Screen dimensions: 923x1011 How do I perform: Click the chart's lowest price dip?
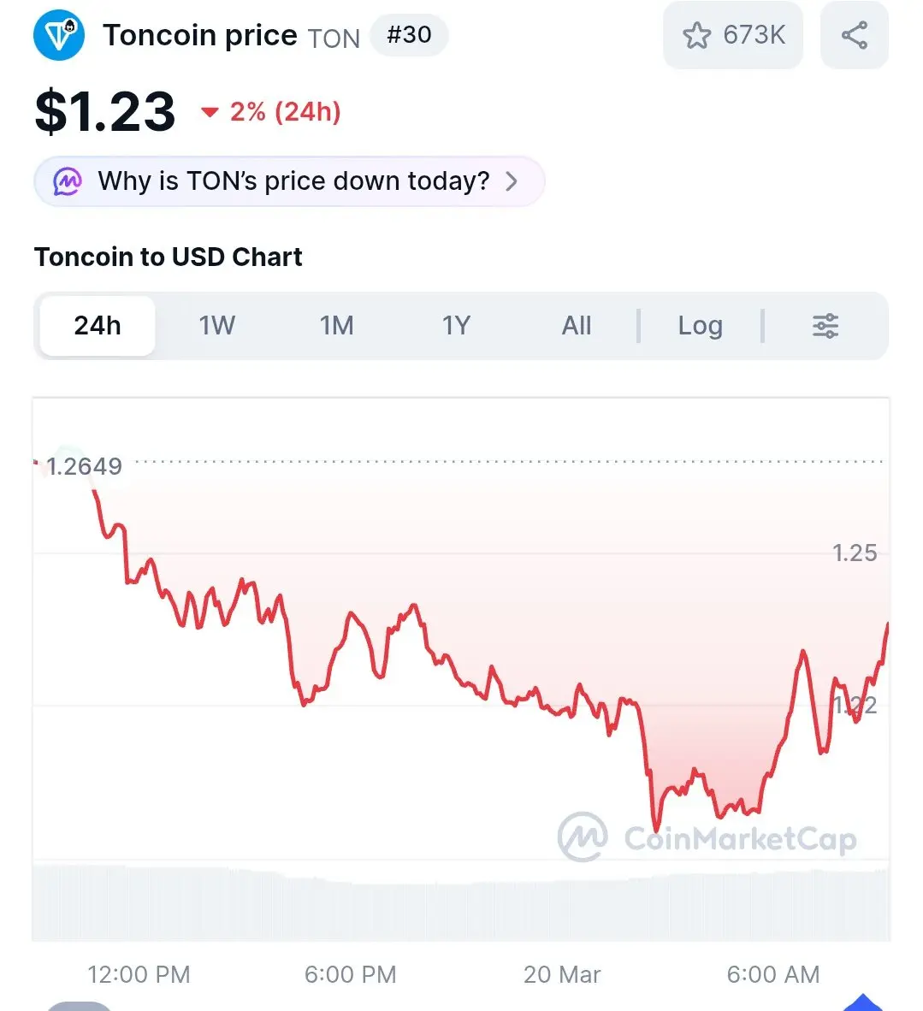656,828
